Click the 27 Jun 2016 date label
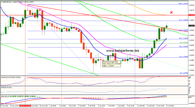 4,106
